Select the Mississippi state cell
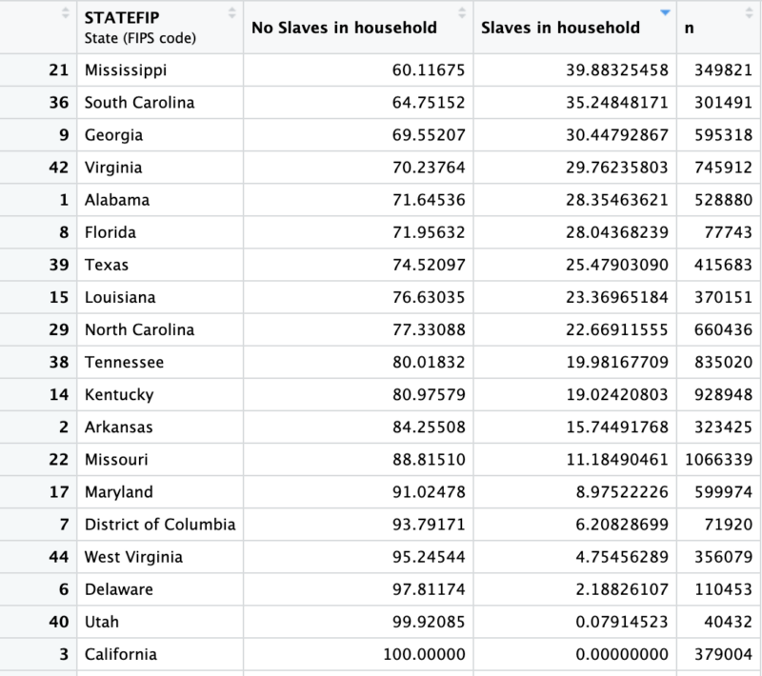 pos(126,70)
